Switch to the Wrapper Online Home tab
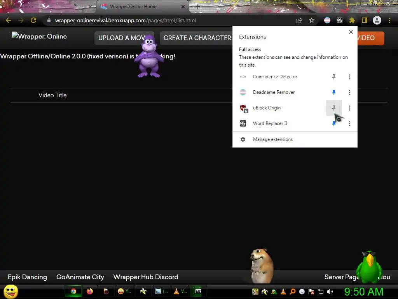The image size is (398, 299). coord(142,7)
